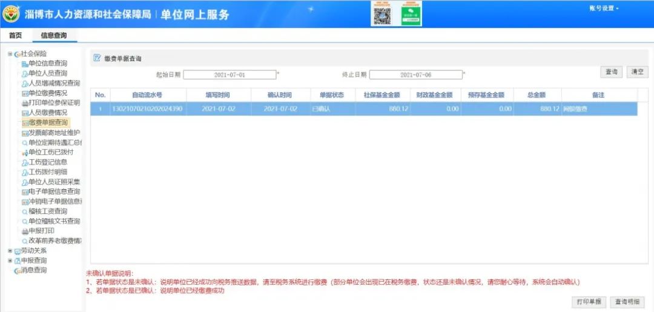The width and height of the screenshot is (654, 312).
Task: Click the 查询 search button
Action: click(612, 71)
